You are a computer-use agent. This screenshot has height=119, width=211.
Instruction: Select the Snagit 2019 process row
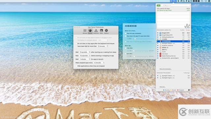[x=173, y=33]
